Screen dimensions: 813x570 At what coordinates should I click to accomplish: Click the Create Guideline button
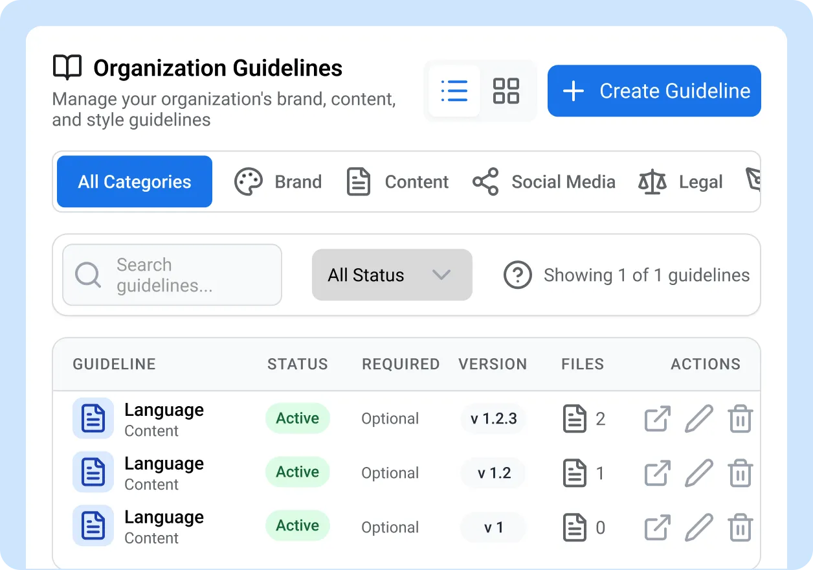coord(654,91)
